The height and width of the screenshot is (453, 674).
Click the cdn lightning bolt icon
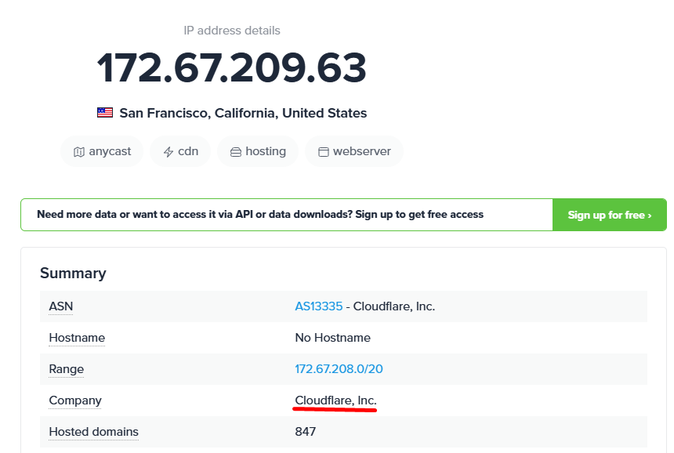pyautogui.click(x=168, y=152)
